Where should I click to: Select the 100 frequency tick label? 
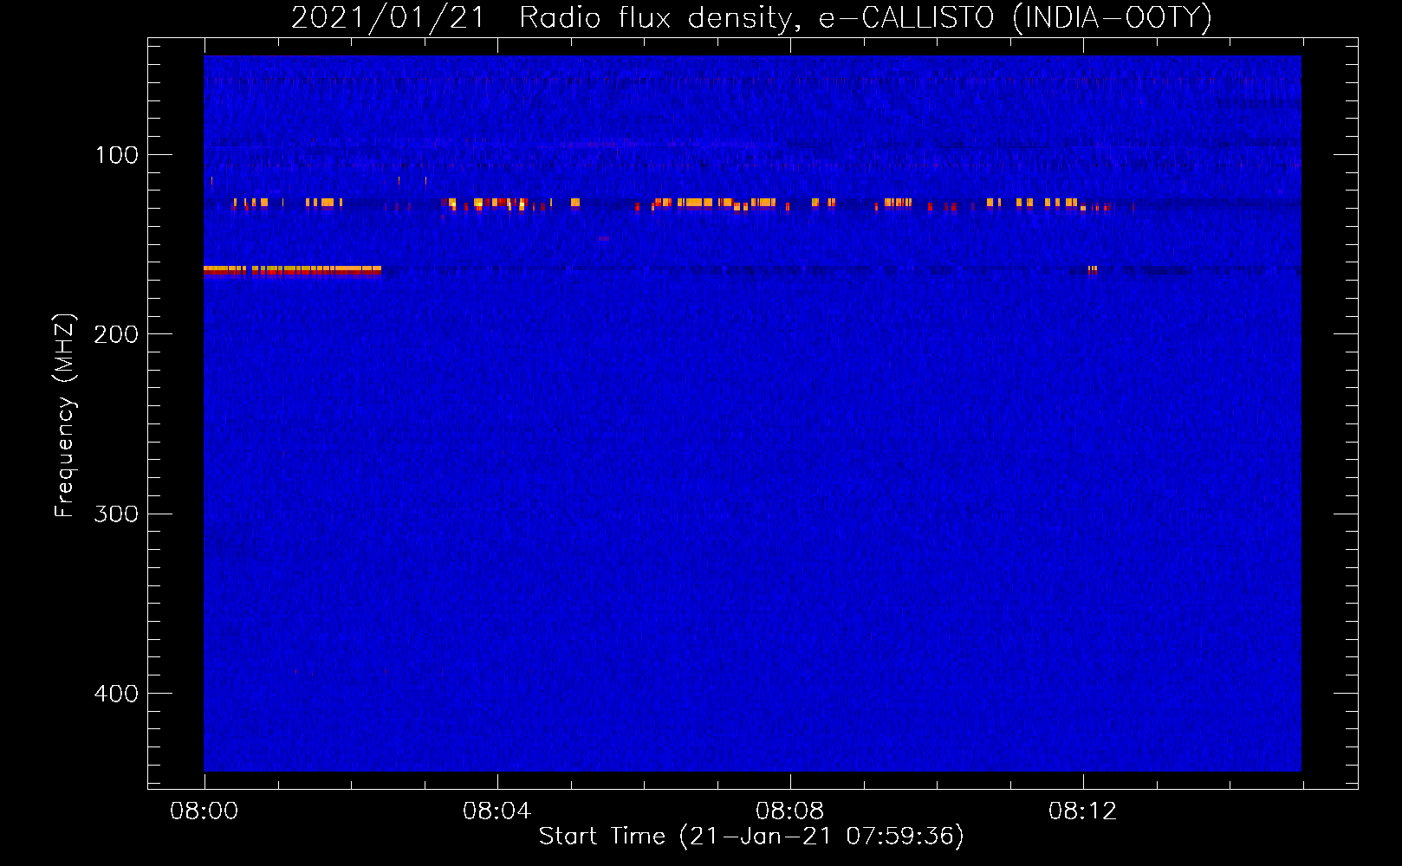[117, 155]
